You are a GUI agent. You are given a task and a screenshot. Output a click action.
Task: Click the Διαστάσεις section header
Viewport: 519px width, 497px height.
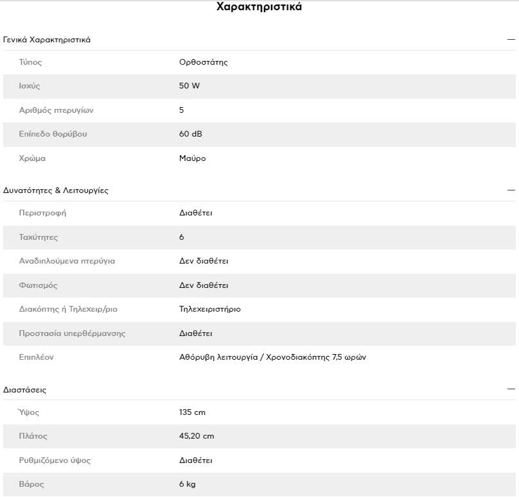tap(24, 390)
